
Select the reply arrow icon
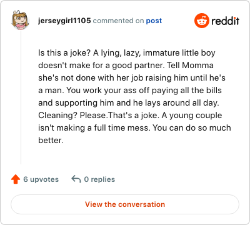(x=76, y=179)
